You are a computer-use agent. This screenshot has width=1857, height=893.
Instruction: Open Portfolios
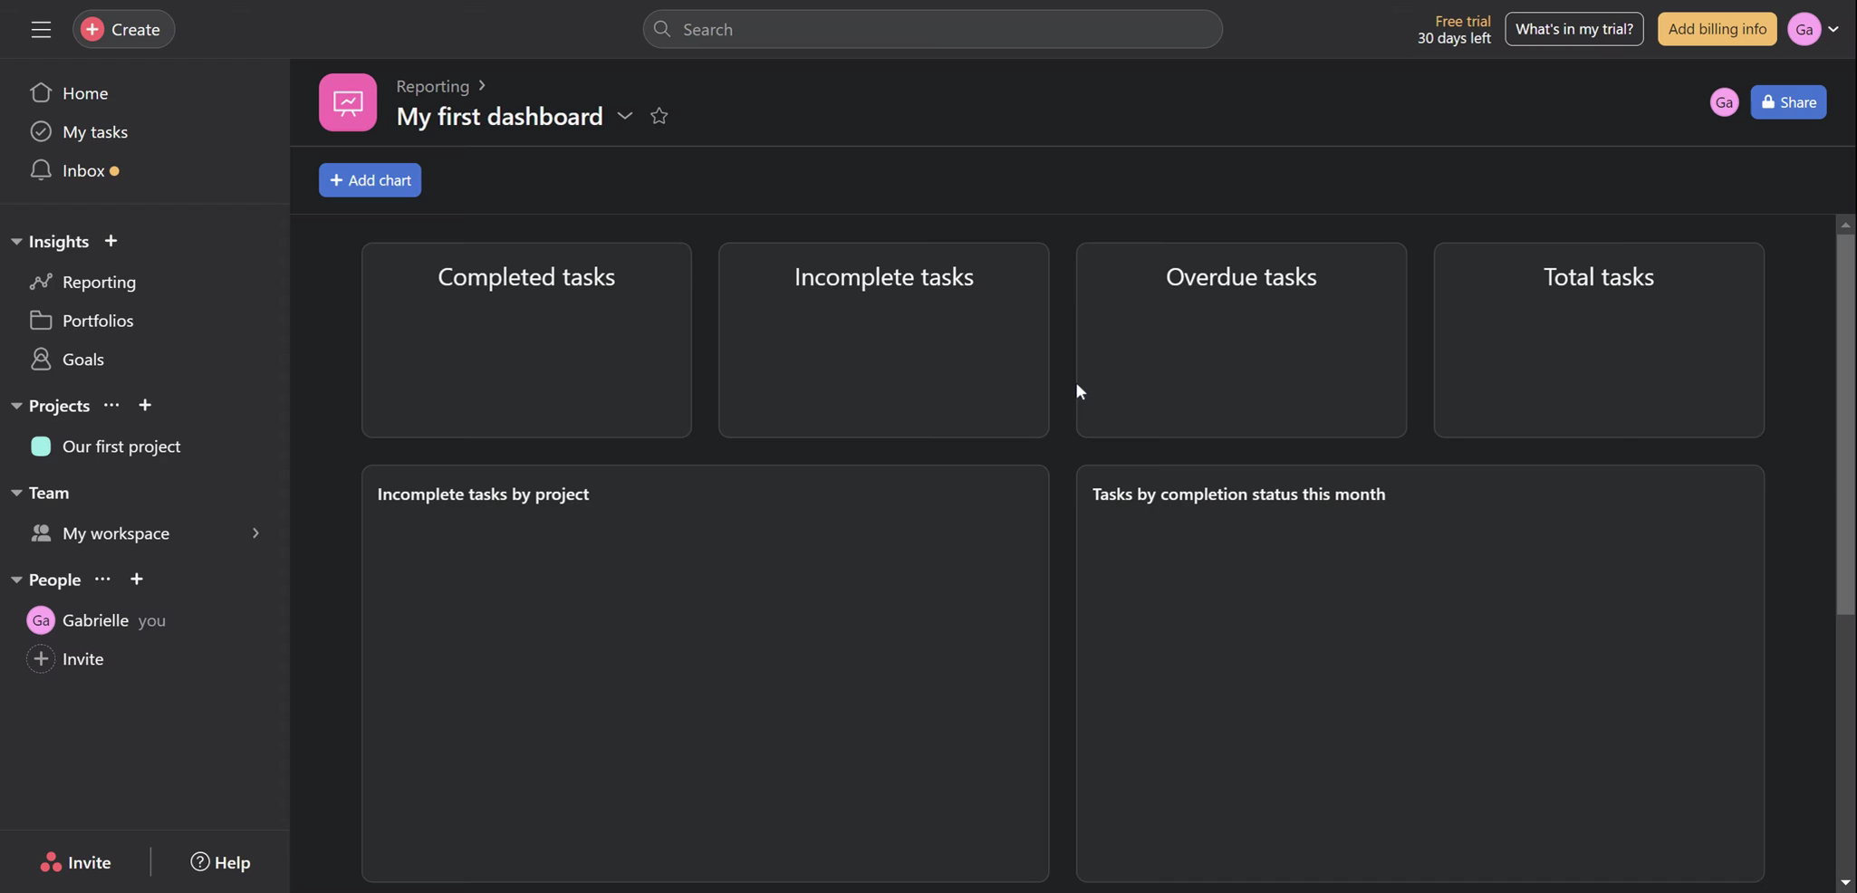point(98,322)
